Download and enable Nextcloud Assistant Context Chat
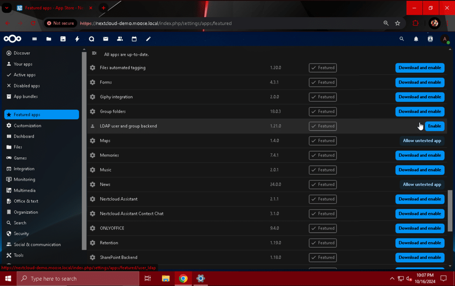This screenshot has width=455, height=286. click(419, 214)
